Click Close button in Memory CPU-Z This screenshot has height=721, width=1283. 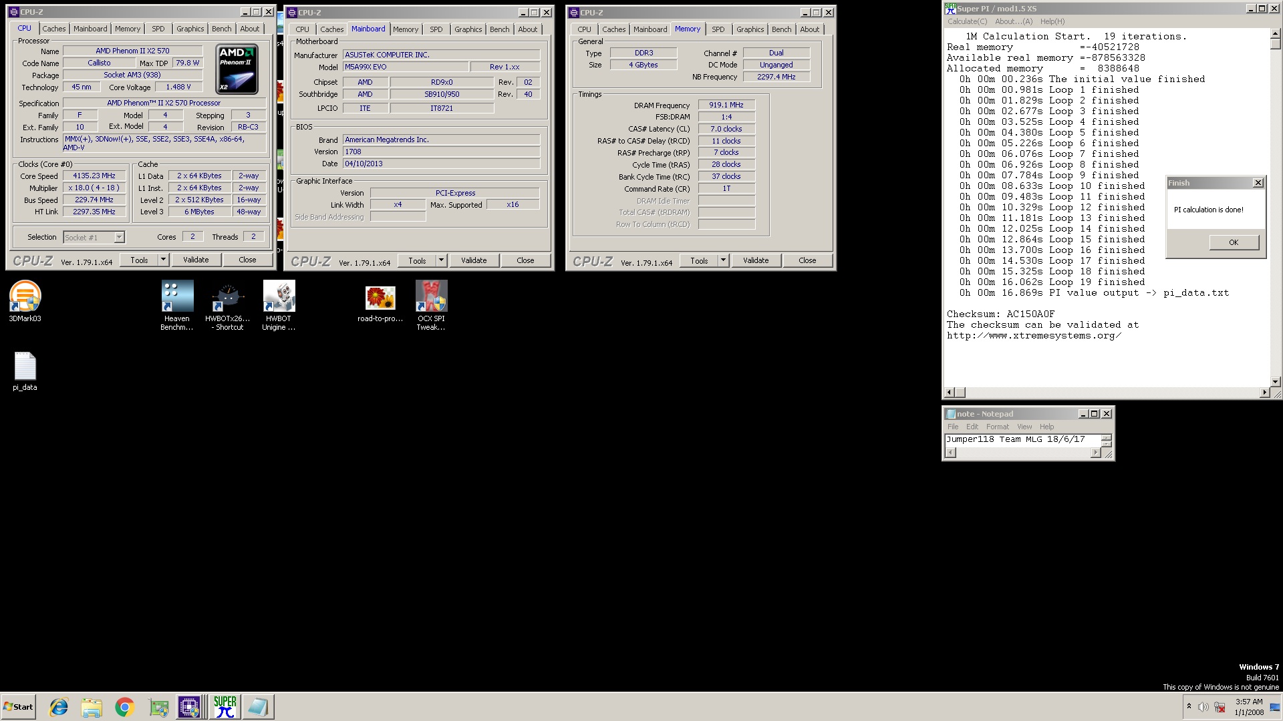807,260
